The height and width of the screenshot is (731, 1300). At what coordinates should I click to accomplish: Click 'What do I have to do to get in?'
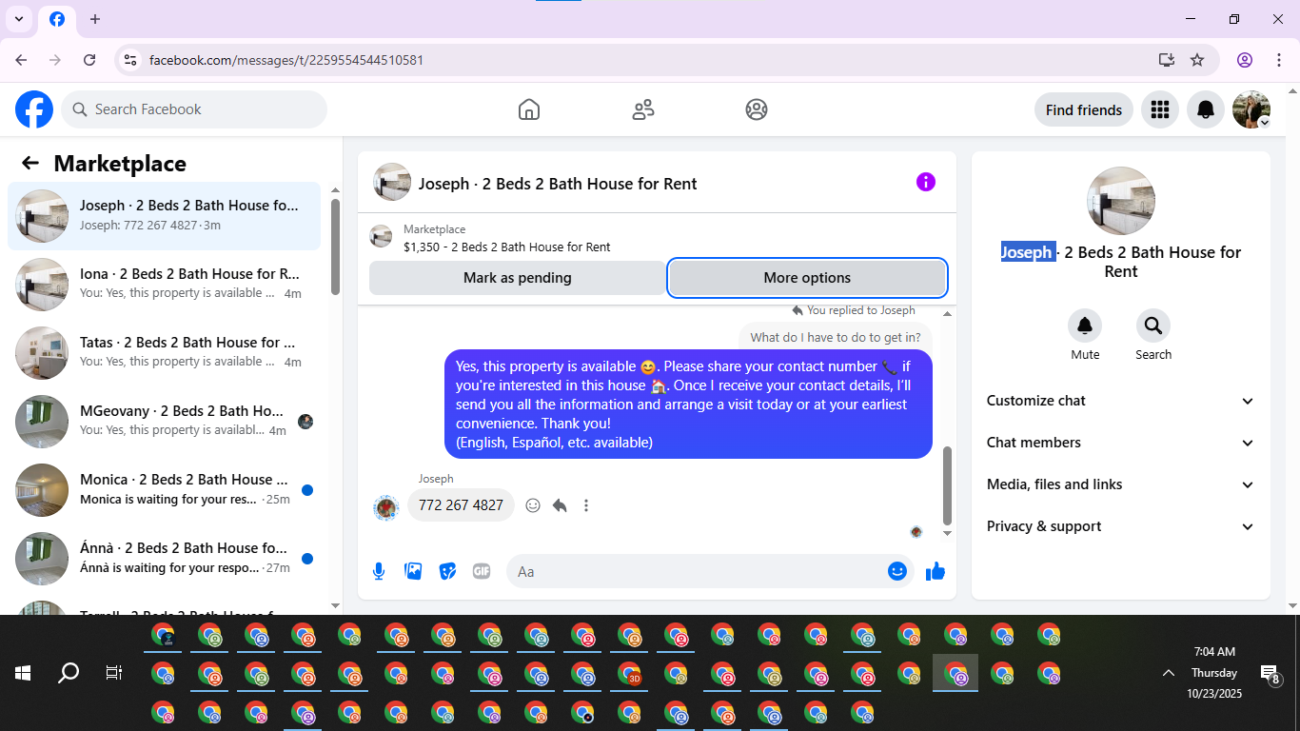pos(836,337)
